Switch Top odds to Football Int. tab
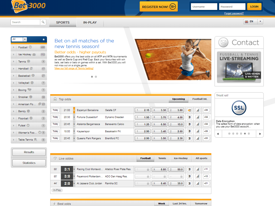Image resolution: width=275 pixels, height=206 pixels. coord(200,99)
